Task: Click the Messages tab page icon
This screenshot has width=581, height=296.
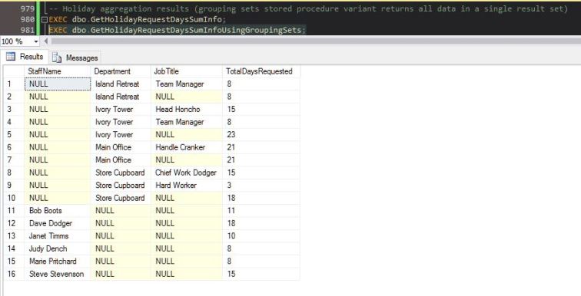Action: tap(57, 58)
